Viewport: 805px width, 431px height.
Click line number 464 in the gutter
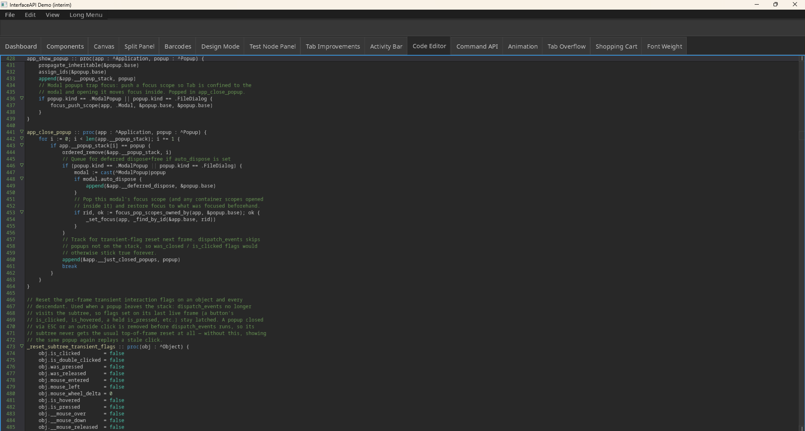(10, 286)
